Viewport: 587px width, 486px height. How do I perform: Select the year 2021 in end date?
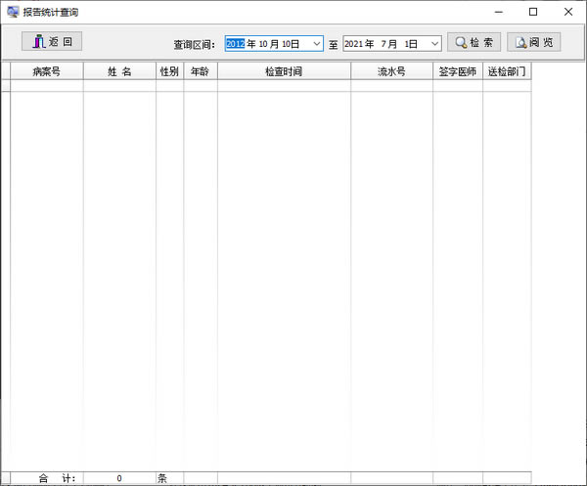[x=354, y=44]
